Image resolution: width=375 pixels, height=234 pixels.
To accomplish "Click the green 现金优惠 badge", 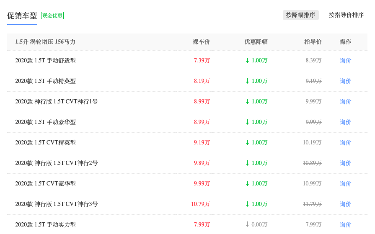I will 52,15.
